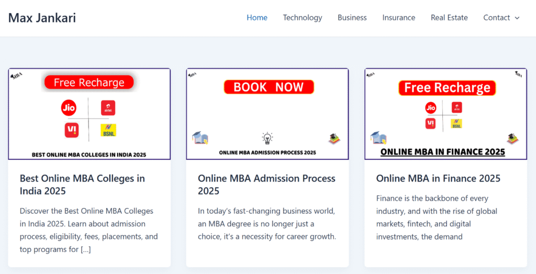The height and width of the screenshot is (274, 536).
Task: Open the Technology menu item
Action: [x=303, y=18]
